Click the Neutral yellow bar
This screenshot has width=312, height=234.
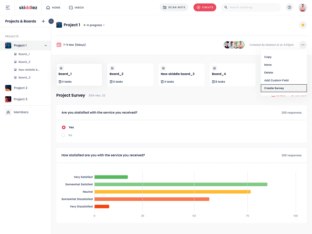172,191
